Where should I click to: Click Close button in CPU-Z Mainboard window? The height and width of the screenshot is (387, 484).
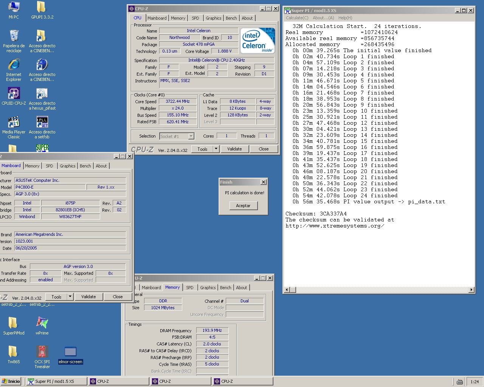click(118, 297)
